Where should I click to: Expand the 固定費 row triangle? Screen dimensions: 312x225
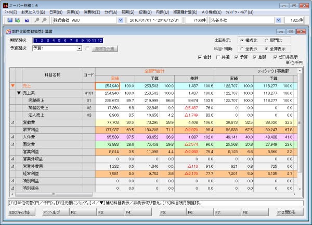tap(12, 144)
